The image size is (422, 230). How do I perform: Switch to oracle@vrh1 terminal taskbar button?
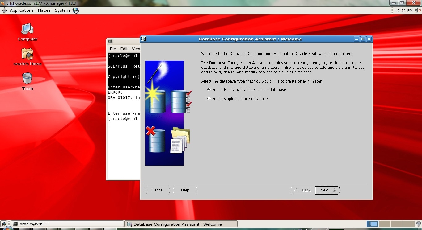coord(67,224)
